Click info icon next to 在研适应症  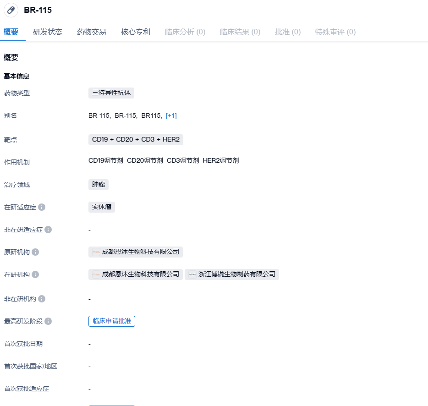pos(42,207)
